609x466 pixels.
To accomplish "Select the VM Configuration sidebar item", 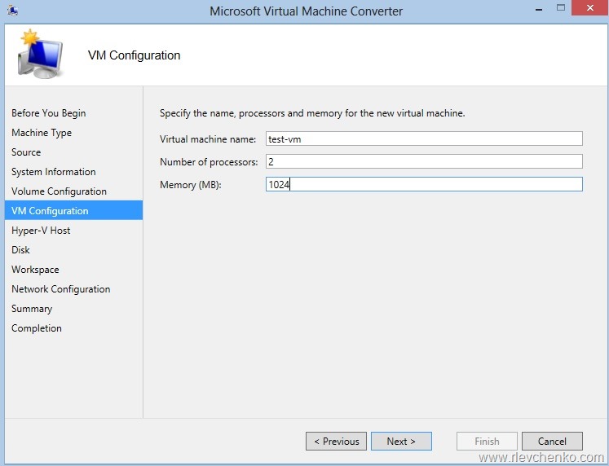I will coord(50,211).
